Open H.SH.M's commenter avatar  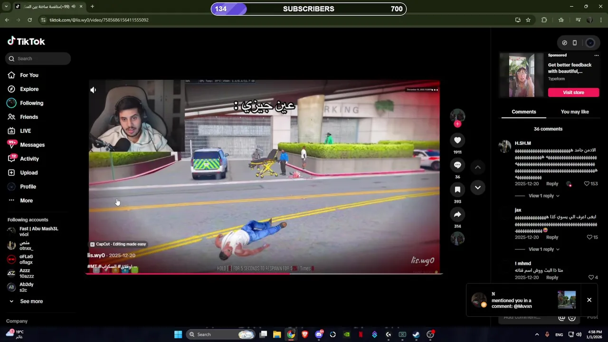pyautogui.click(x=505, y=146)
